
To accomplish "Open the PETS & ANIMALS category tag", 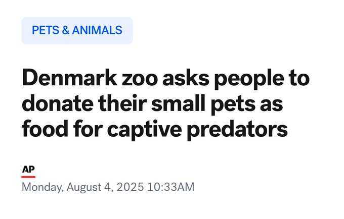I will coord(77,30).
